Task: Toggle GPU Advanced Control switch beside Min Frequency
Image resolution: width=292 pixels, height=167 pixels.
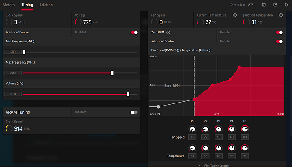Action: (134, 33)
